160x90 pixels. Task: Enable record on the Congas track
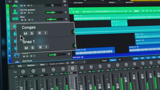(x=39, y=33)
